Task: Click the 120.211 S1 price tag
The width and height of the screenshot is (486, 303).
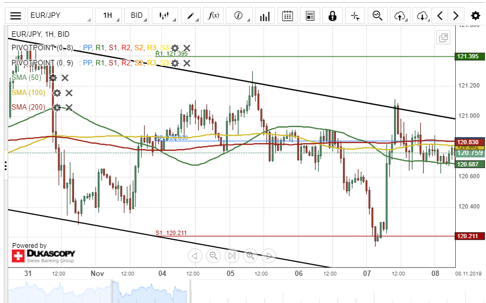Action: (470, 237)
